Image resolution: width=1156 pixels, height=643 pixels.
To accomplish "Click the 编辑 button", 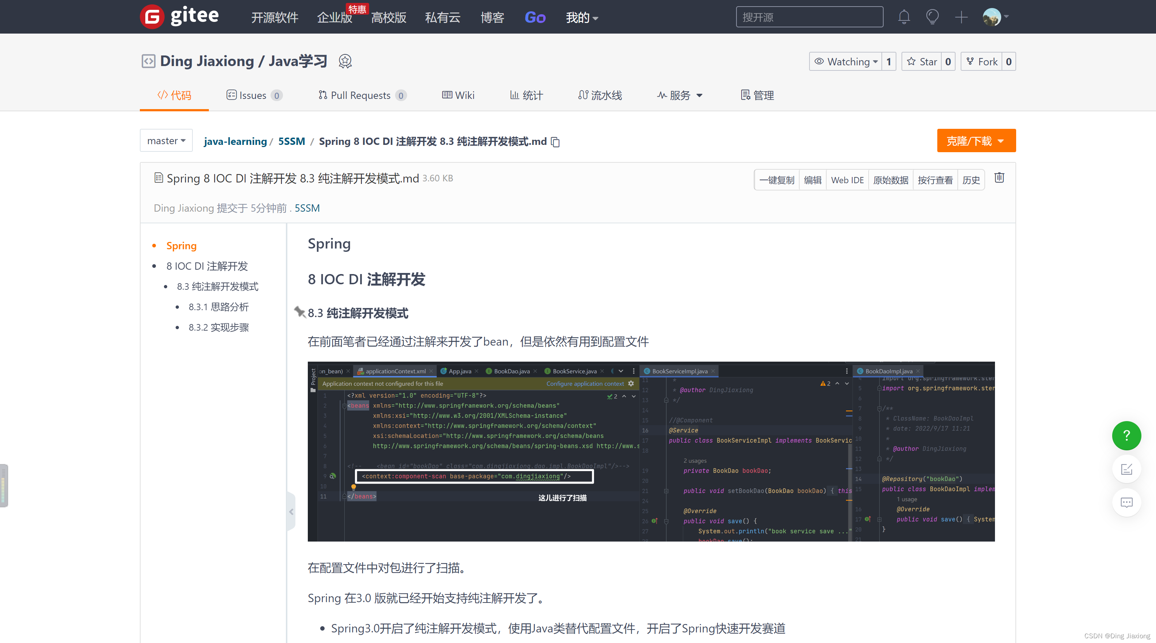I will tap(813, 180).
